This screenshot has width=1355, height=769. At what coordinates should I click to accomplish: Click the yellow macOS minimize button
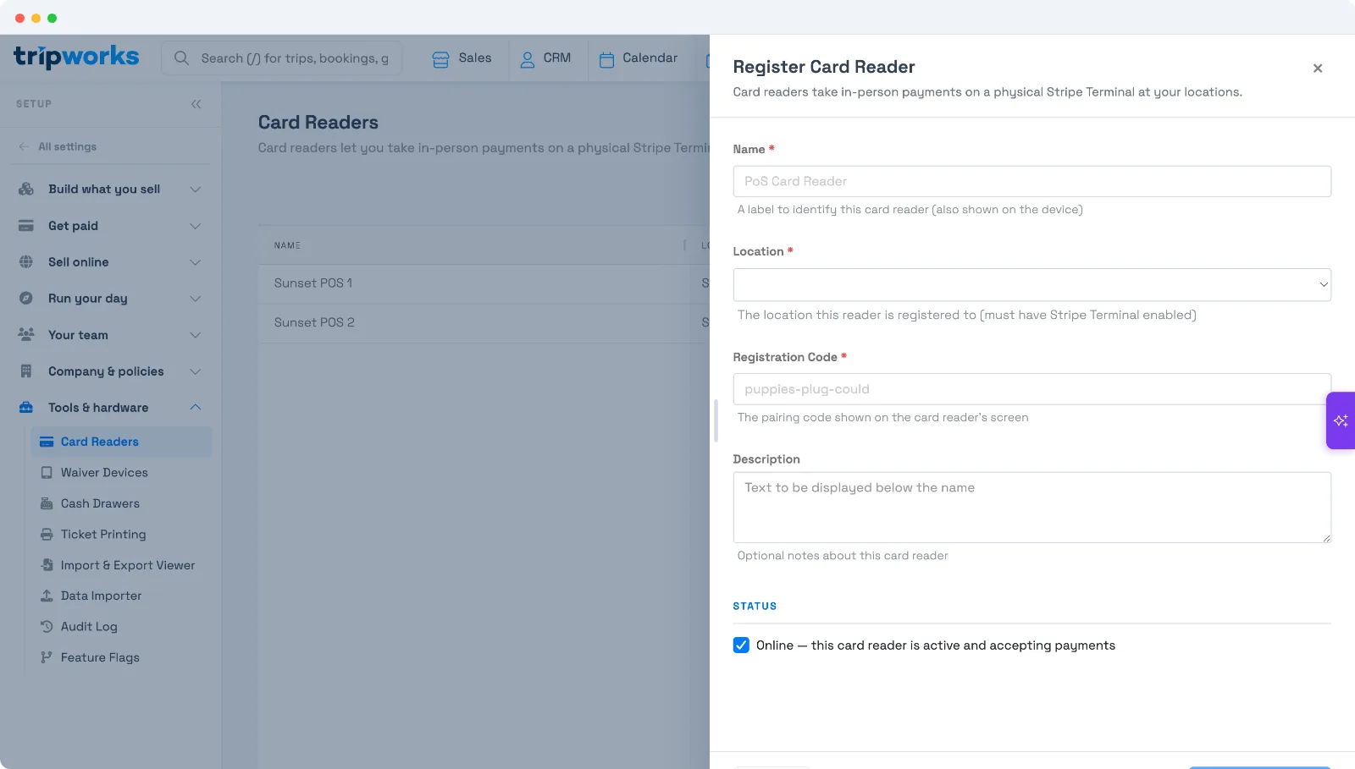pos(36,18)
